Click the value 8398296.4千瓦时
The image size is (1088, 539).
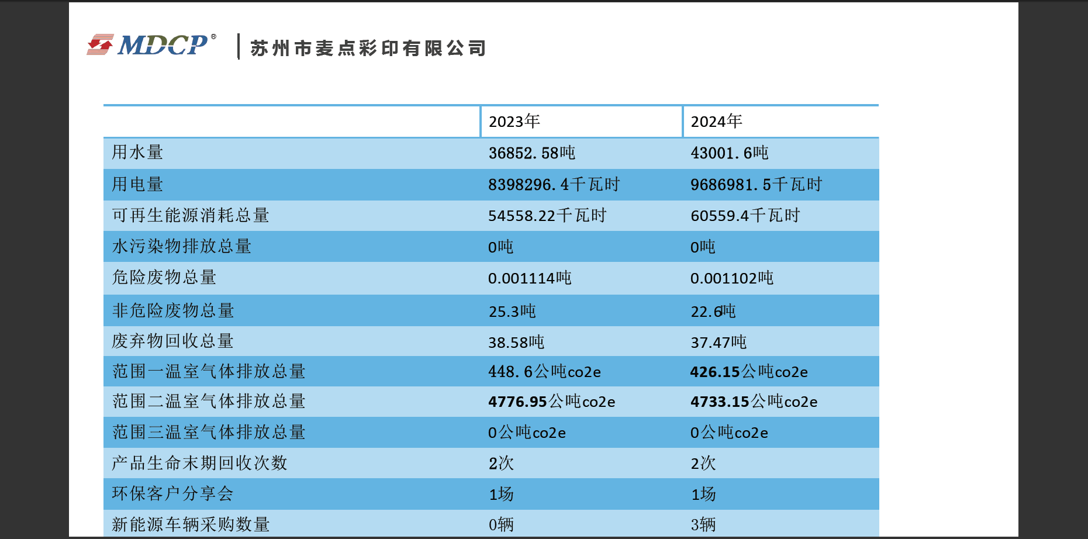(554, 184)
